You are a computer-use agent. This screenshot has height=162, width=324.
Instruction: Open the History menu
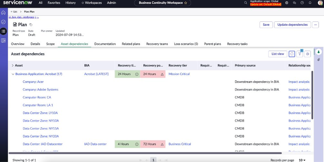[x=70, y=3]
